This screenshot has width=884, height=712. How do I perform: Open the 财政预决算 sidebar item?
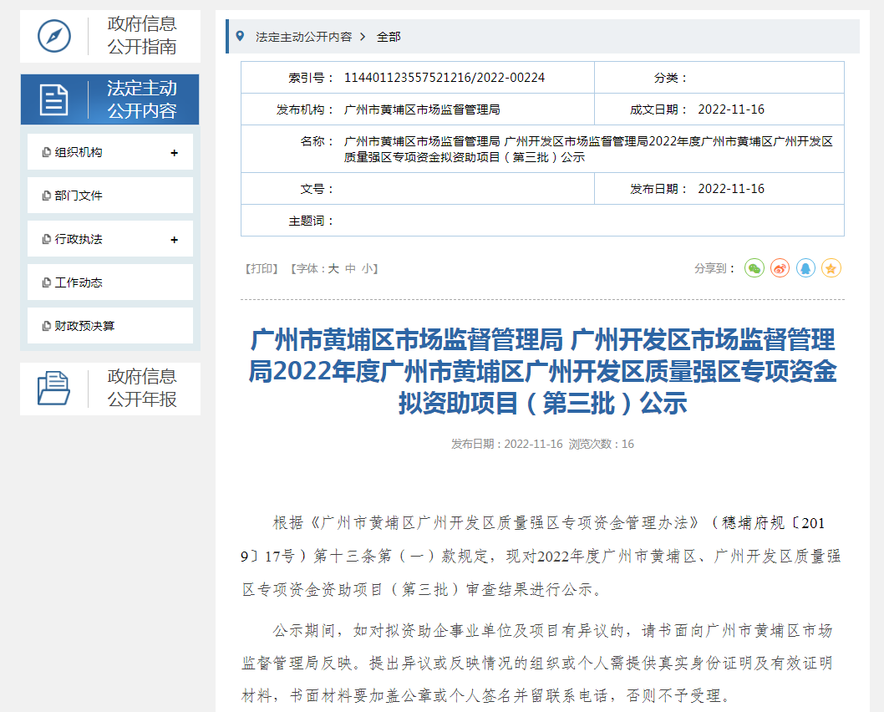coord(84,326)
